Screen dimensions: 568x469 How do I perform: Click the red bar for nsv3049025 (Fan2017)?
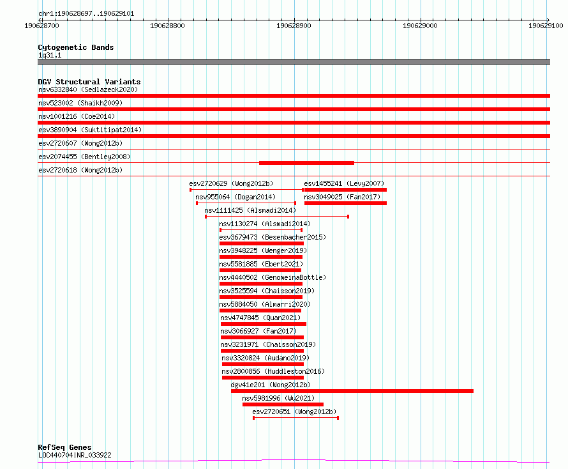pyautogui.click(x=345, y=203)
